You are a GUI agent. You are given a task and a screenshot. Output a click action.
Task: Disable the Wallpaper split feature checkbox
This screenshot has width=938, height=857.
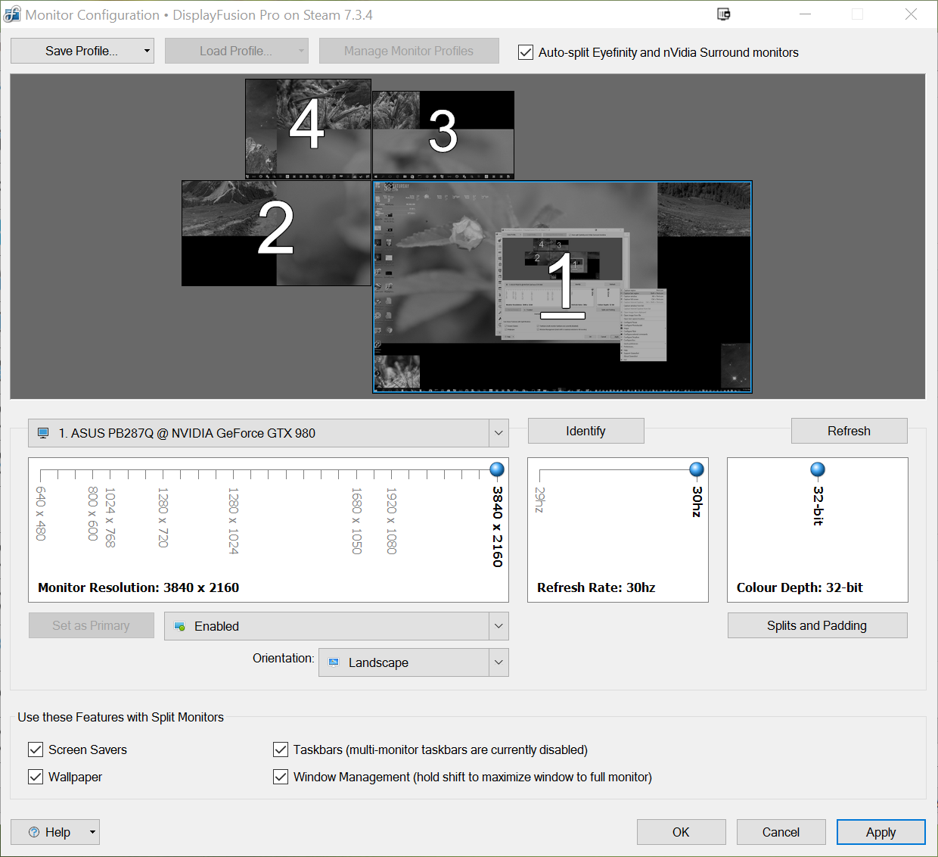[36, 777]
